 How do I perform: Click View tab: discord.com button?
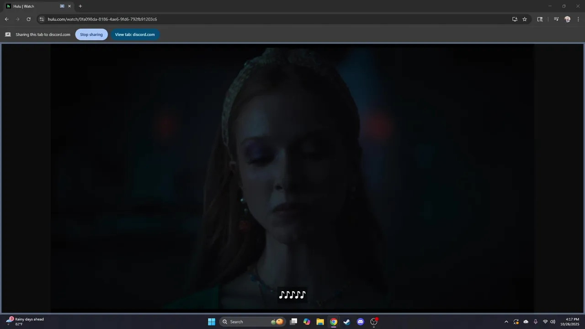click(135, 34)
